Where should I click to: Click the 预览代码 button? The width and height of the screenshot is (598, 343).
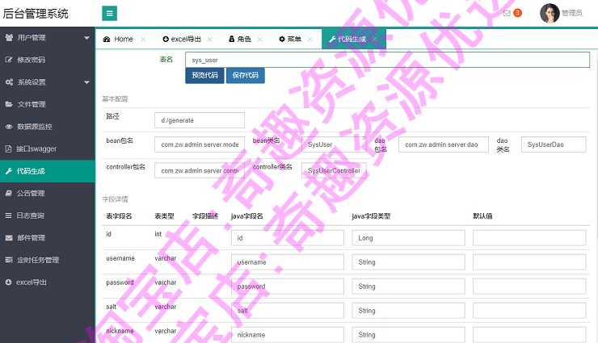coord(204,75)
